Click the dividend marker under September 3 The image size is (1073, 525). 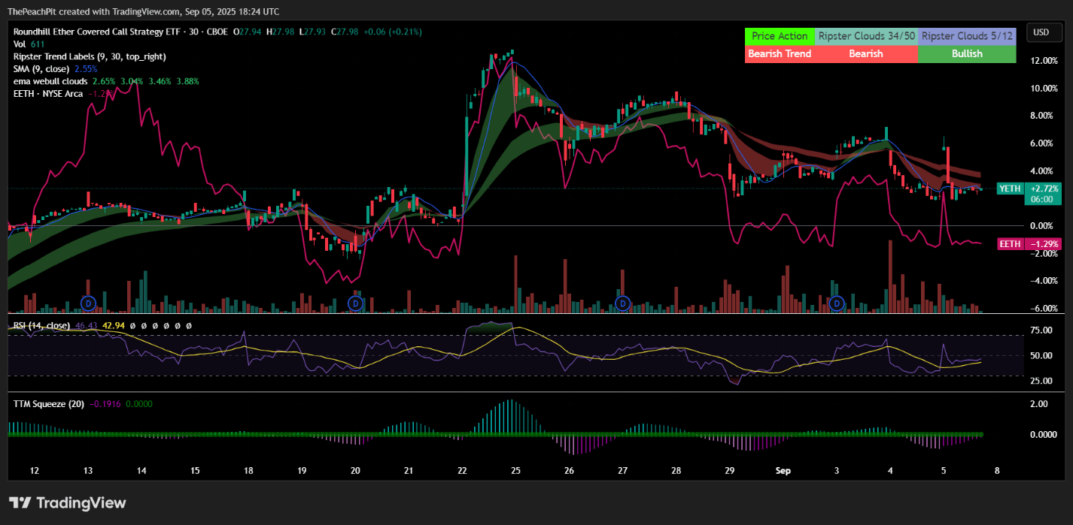pyautogui.click(x=836, y=303)
